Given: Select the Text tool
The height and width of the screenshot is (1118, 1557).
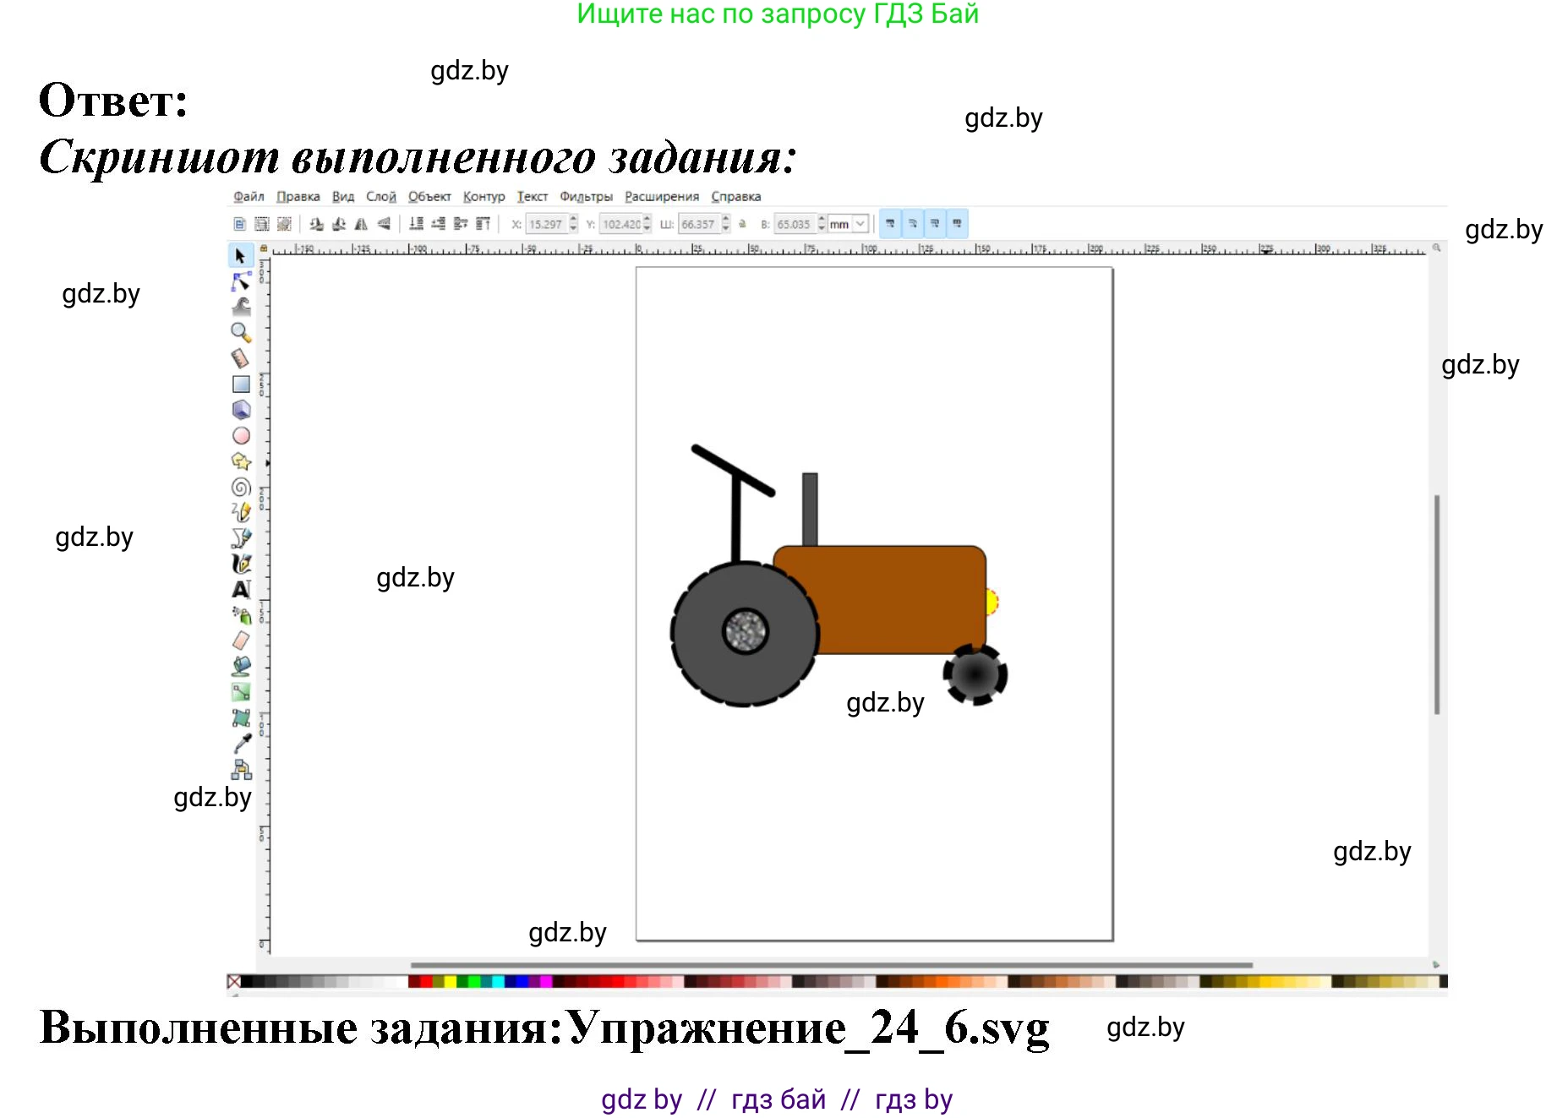Looking at the screenshot, I should pos(241,590).
